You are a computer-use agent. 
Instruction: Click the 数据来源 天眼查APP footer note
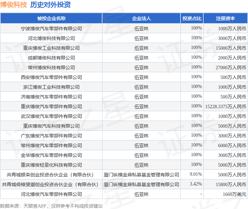(x=51, y=206)
